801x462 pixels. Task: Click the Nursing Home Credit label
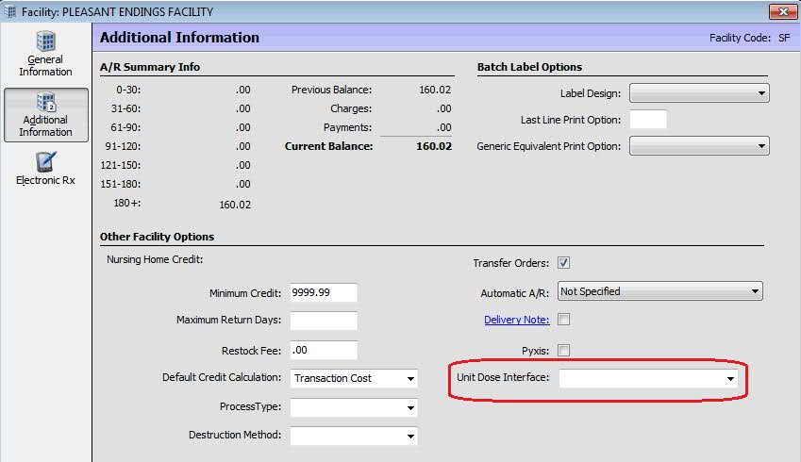coord(155,259)
